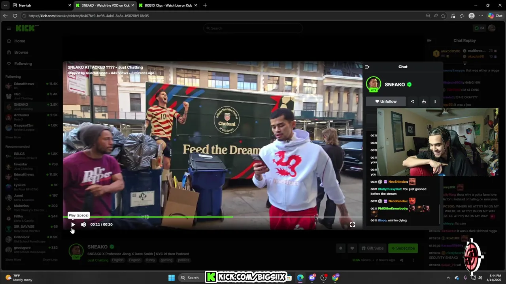Mute the clip with the speaker icon
506x284 pixels.
coord(83,224)
